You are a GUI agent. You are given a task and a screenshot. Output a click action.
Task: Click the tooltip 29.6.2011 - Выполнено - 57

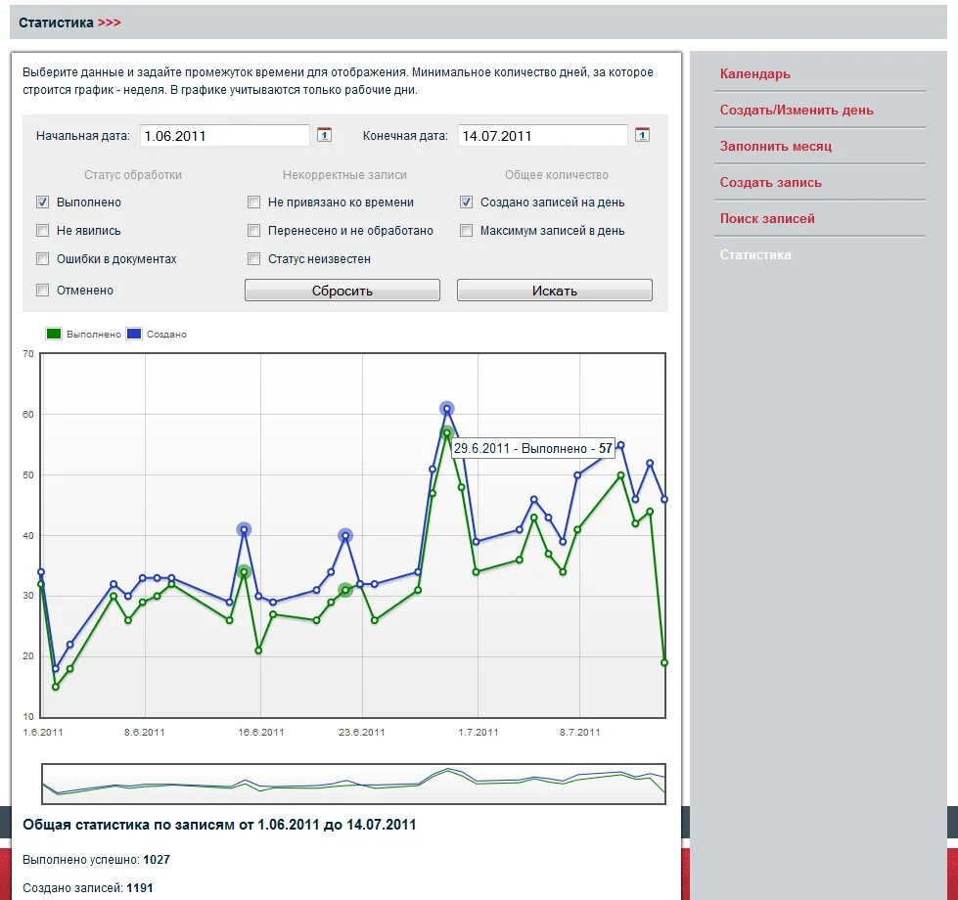532,448
